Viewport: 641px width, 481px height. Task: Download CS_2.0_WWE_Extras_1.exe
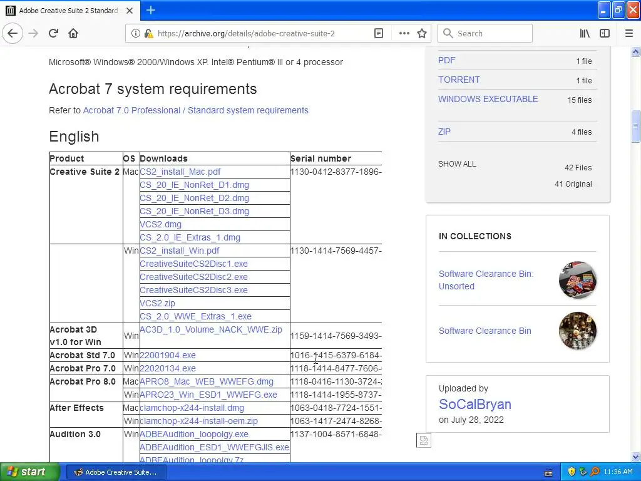tap(196, 316)
